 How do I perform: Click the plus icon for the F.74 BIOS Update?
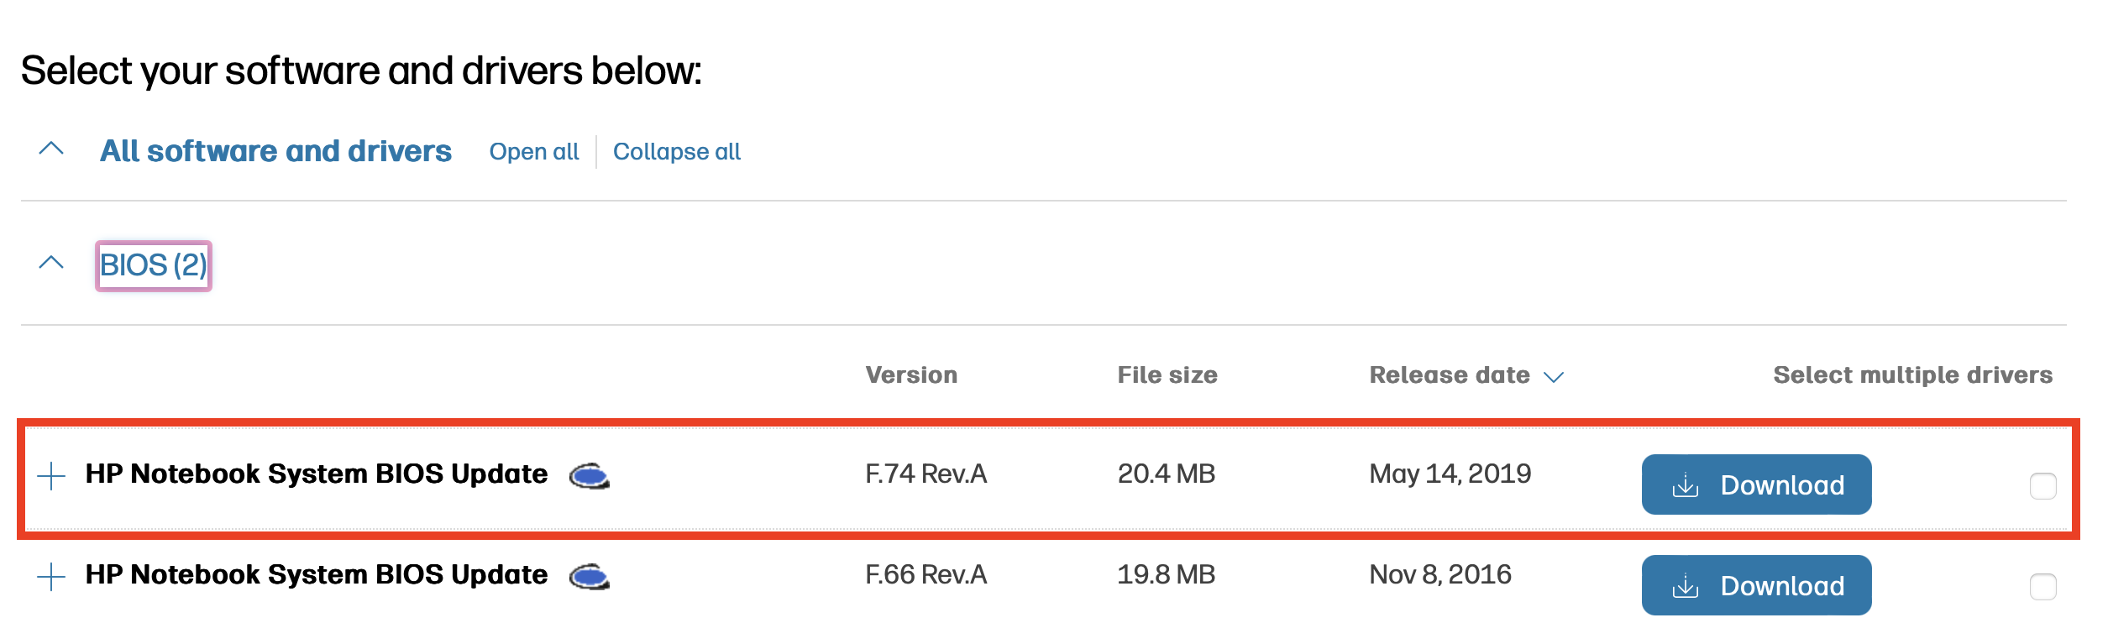pyautogui.click(x=51, y=476)
